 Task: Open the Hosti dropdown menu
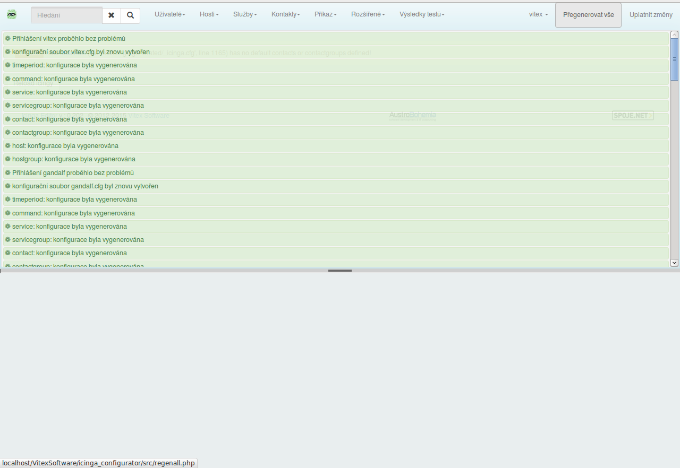pyautogui.click(x=209, y=14)
